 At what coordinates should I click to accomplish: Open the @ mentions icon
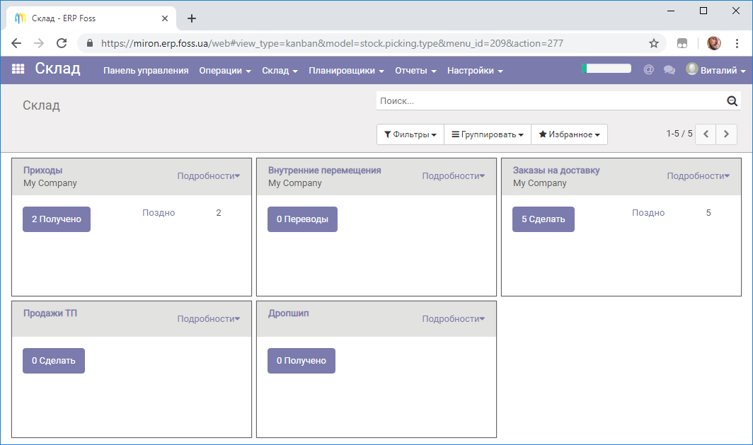pyautogui.click(x=648, y=70)
